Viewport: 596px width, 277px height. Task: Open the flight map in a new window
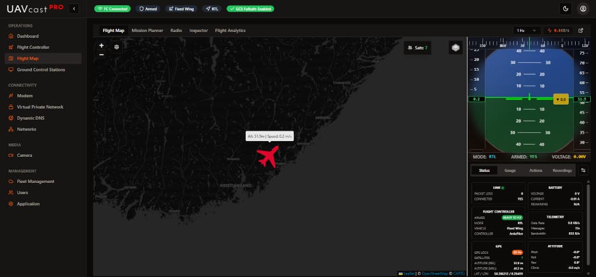(580, 30)
